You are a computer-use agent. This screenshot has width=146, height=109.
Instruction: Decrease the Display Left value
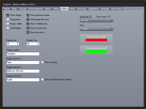click(x=18, y=44)
